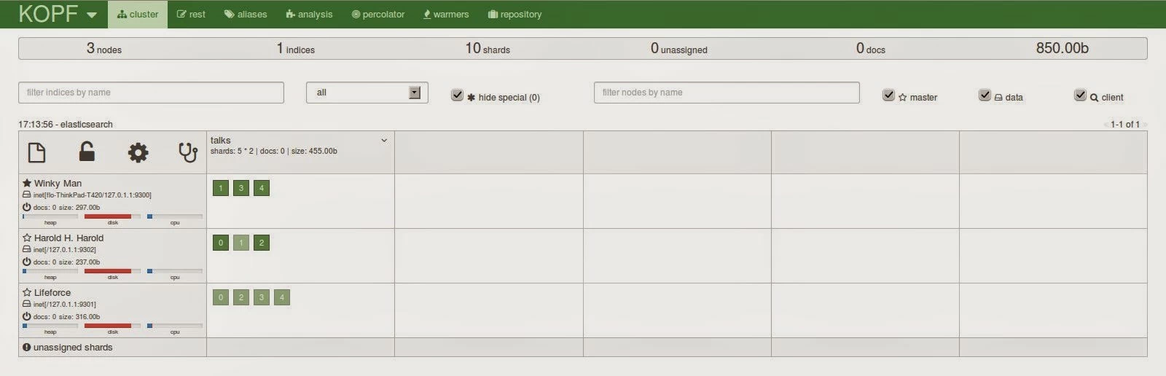
Task: Go to the repository tab
Action: pyautogui.click(x=514, y=14)
